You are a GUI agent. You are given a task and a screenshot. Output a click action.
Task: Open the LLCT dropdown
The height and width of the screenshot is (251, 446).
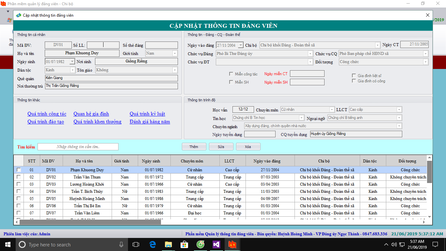point(399,109)
